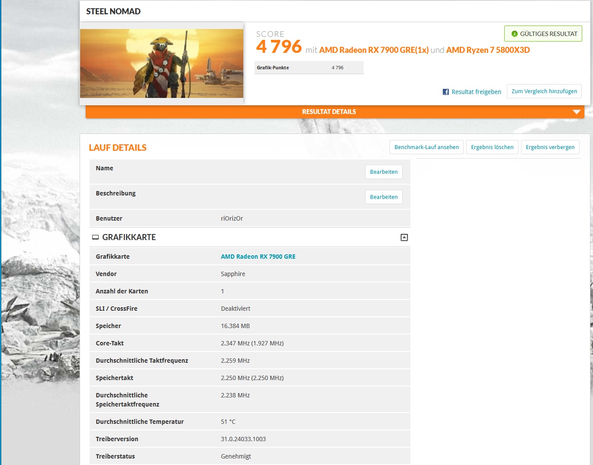Click the Anzahl der Karten label
The height and width of the screenshot is (465, 593).
pyautogui.click(x=122, y=291)
